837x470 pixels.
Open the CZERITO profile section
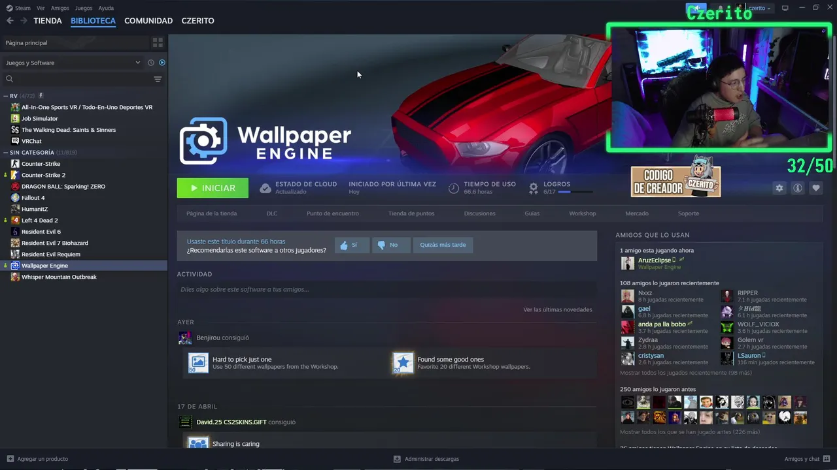197,21
